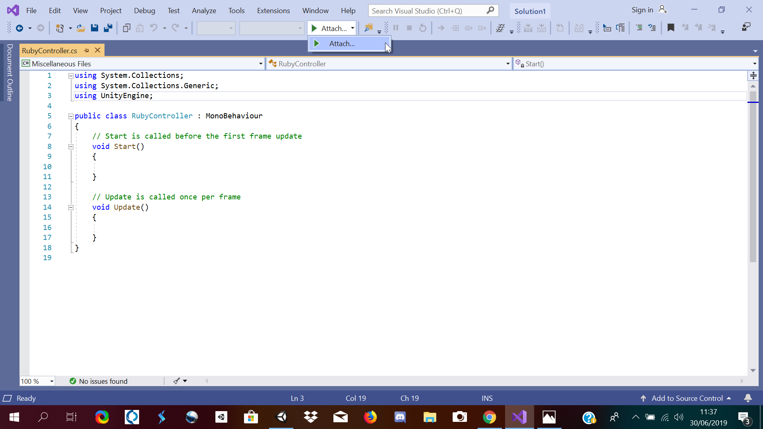Click the Navigate Backward arrow icon
763x429 pixels.
(x=19, y=28)
